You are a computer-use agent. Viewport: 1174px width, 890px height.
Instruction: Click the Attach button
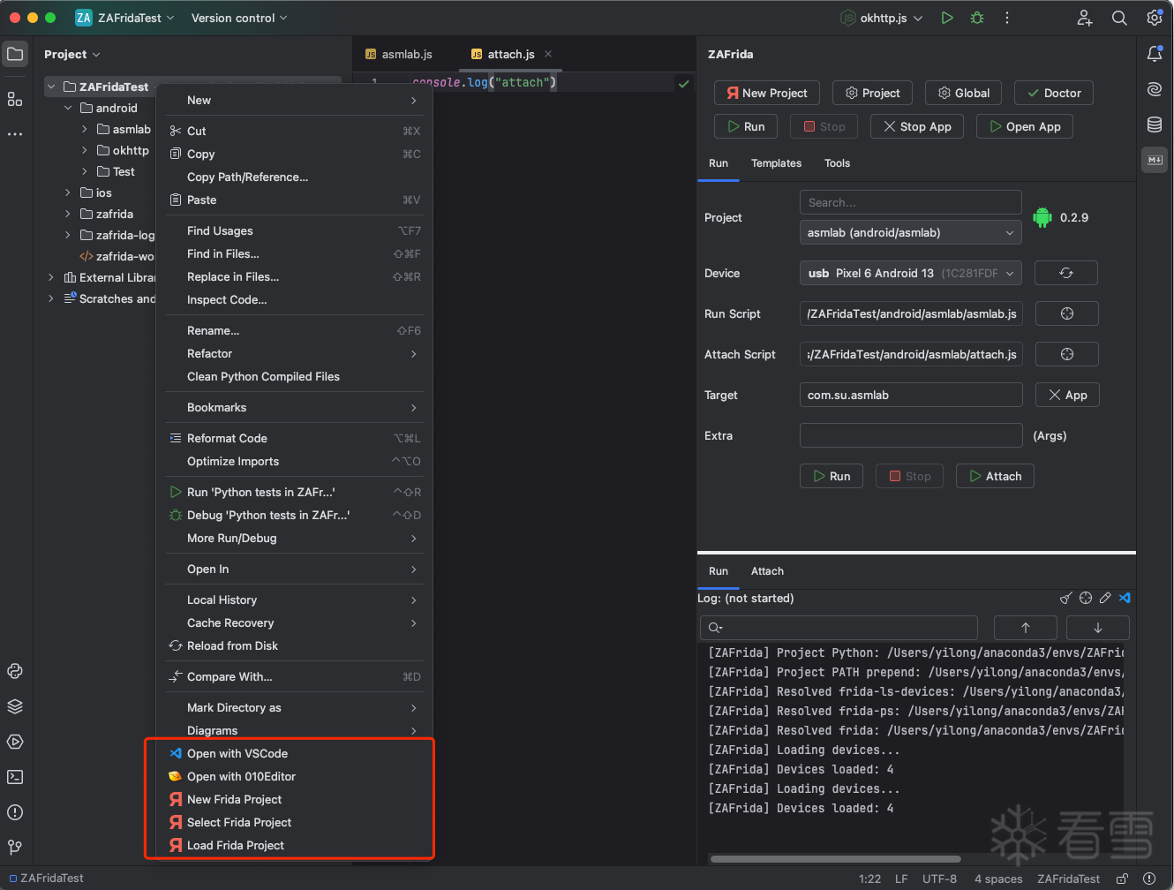point(995,476)
